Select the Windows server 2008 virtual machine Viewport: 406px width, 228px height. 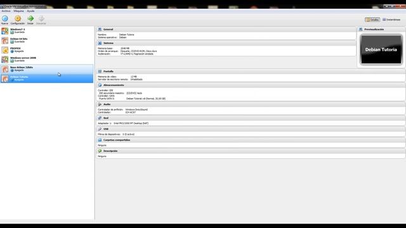[47, 60]
